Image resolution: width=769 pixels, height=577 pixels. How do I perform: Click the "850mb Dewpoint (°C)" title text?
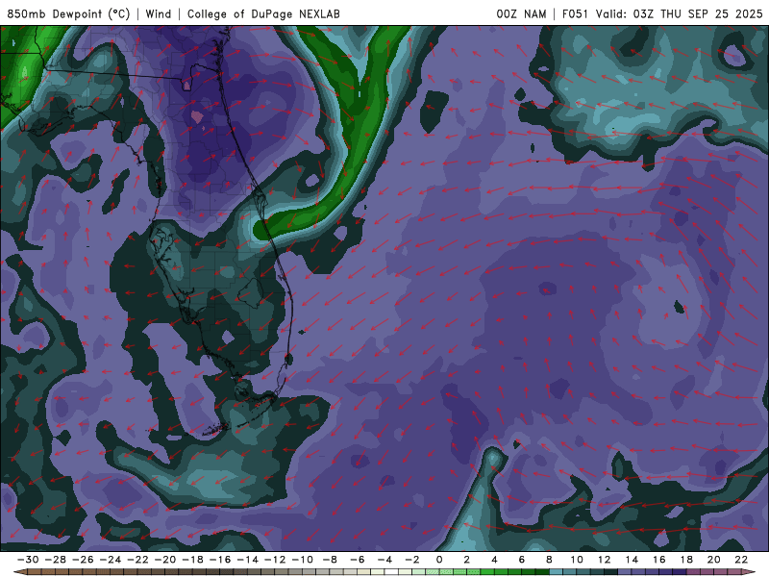click(x=68, y=13)
